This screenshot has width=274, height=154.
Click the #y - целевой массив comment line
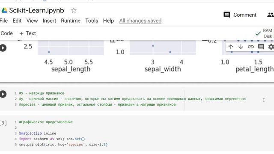[132, 99]
